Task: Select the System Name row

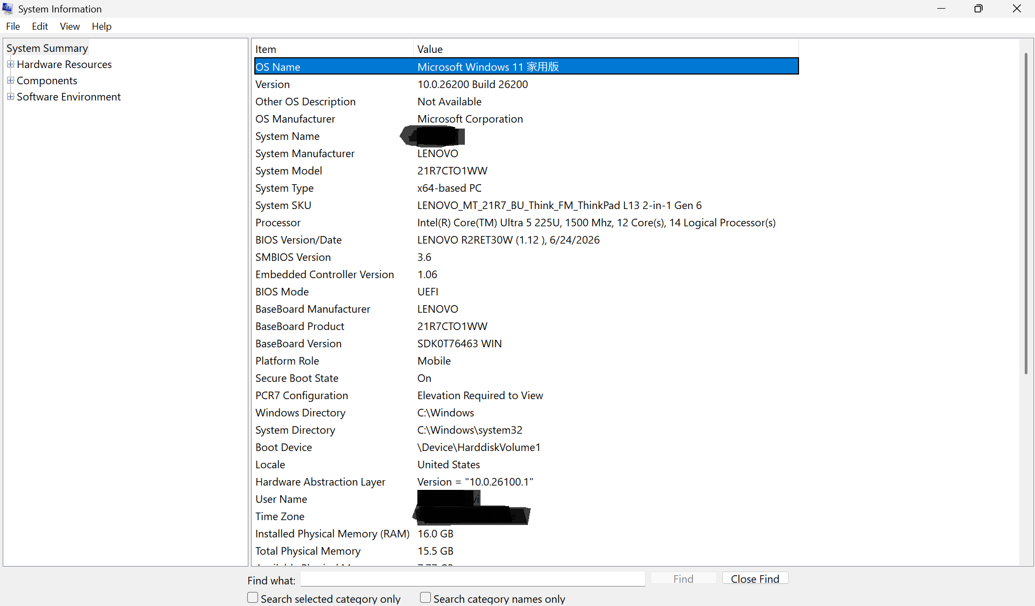Action: (x=526, y=136)
